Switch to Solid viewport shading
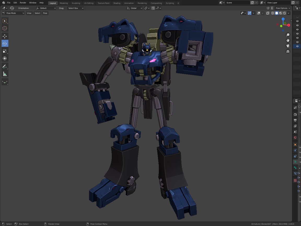The height and width of the screenshot is (226, 301). pos(277,13)
